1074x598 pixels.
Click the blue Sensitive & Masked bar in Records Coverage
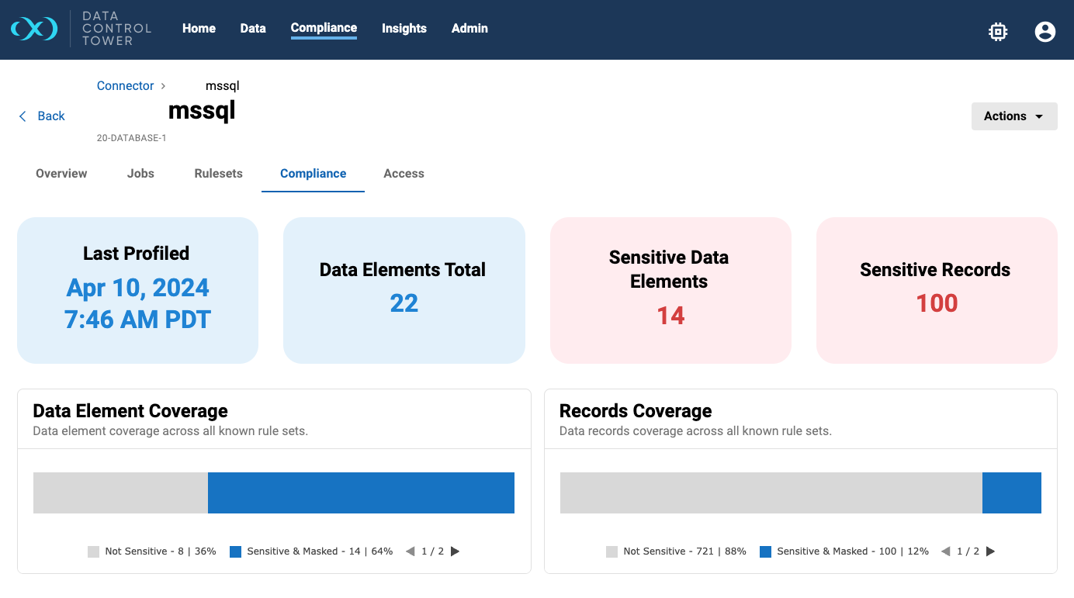point(1011,493)
